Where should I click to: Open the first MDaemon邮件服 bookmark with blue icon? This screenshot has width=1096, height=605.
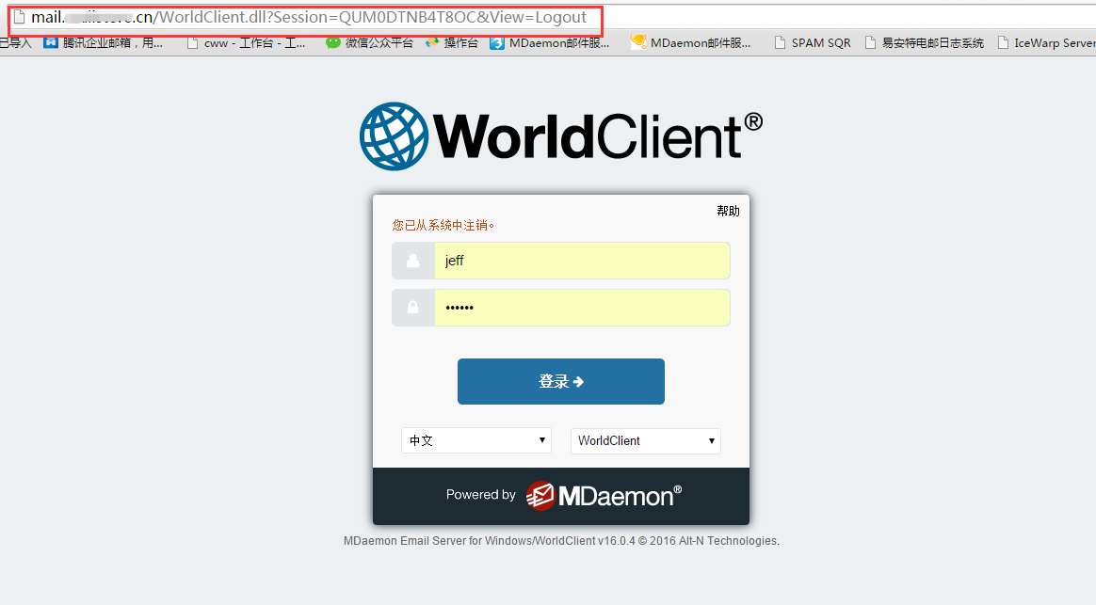(549, 42)
